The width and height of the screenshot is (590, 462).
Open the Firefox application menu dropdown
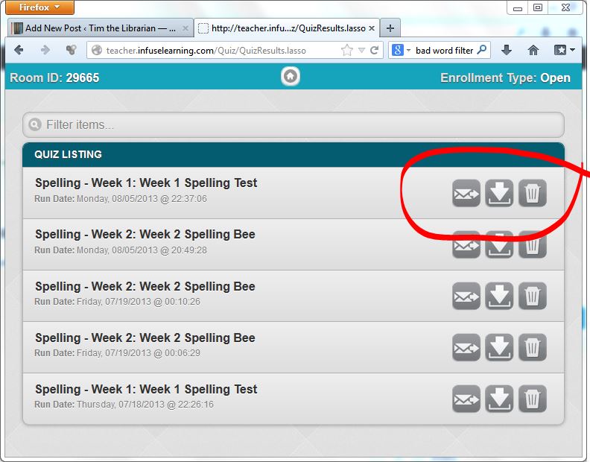point(40,7)
